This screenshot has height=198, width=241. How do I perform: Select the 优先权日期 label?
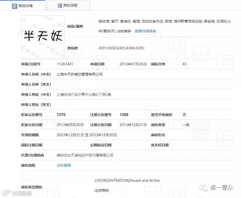pos(160,145)
